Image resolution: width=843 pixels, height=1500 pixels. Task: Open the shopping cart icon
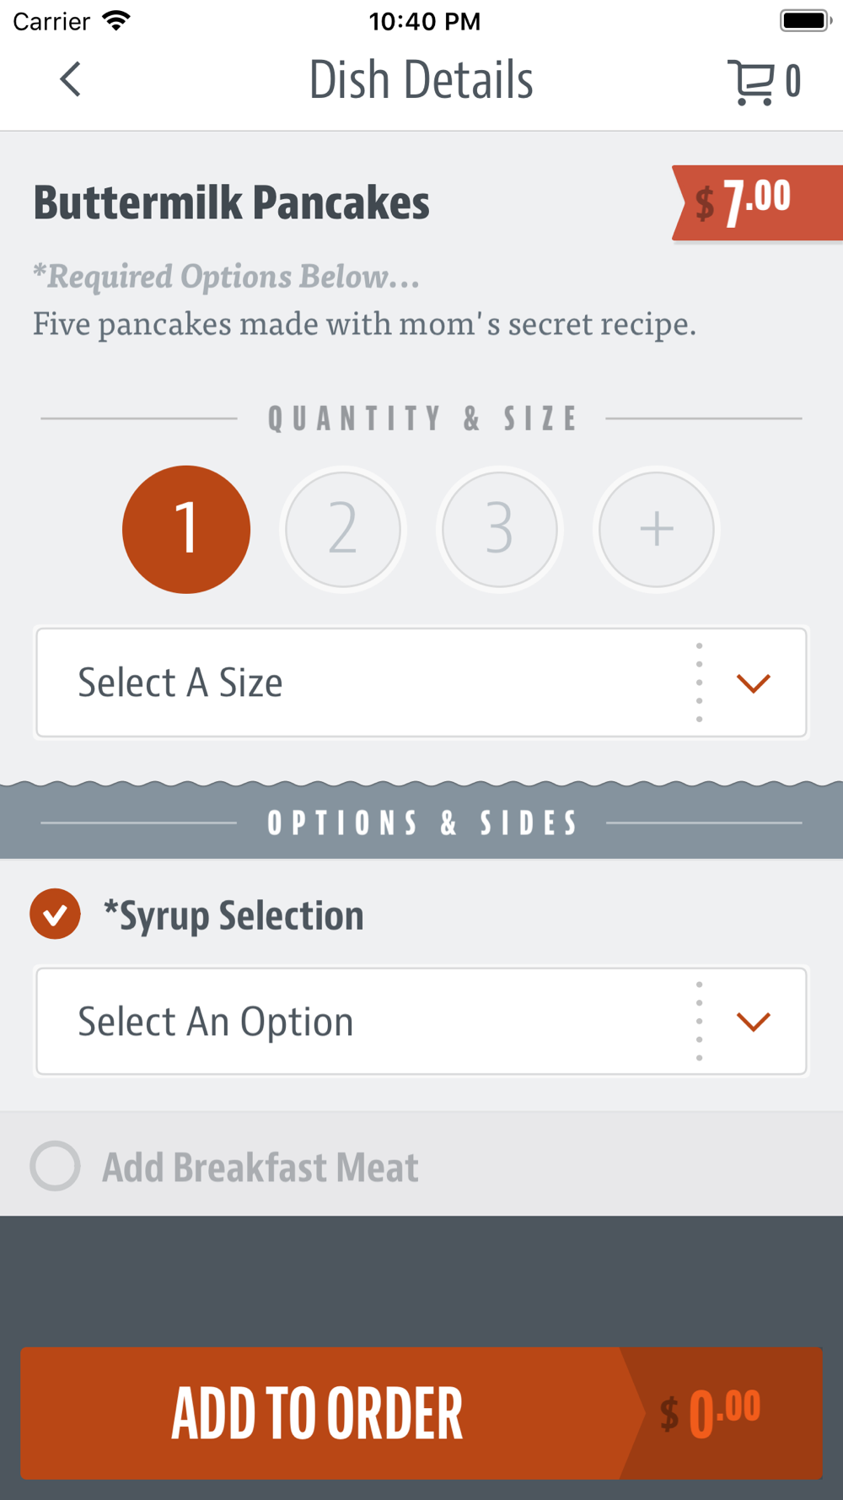pyautogui.click(x=750, y=82)
